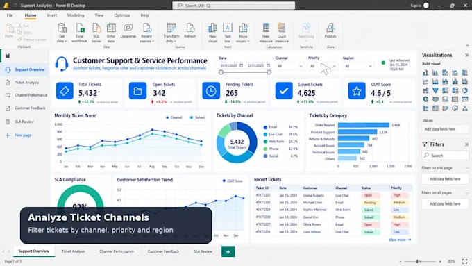Open the Enter data table tool
The width and height of the screenshot is (472, 266).
(x=111, y=33)
